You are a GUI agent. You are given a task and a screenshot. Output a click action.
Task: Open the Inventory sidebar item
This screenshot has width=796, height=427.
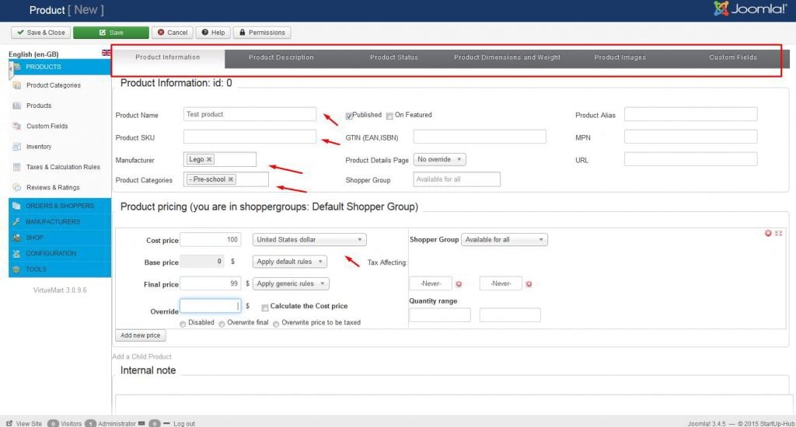39,147
